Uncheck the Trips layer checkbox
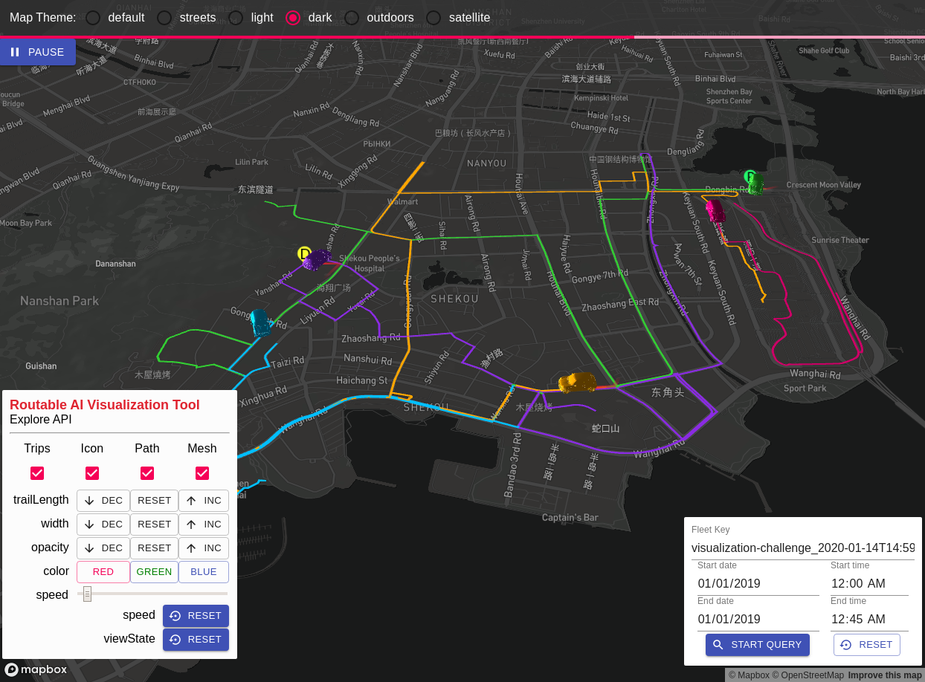Screen dimensions: 925x682 click(37, 473)
